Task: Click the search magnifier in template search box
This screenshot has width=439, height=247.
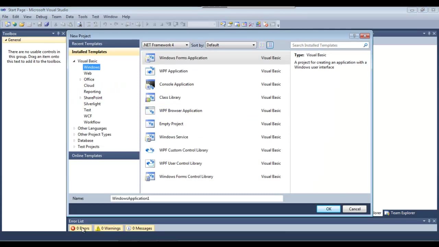Action: (366, 45)
